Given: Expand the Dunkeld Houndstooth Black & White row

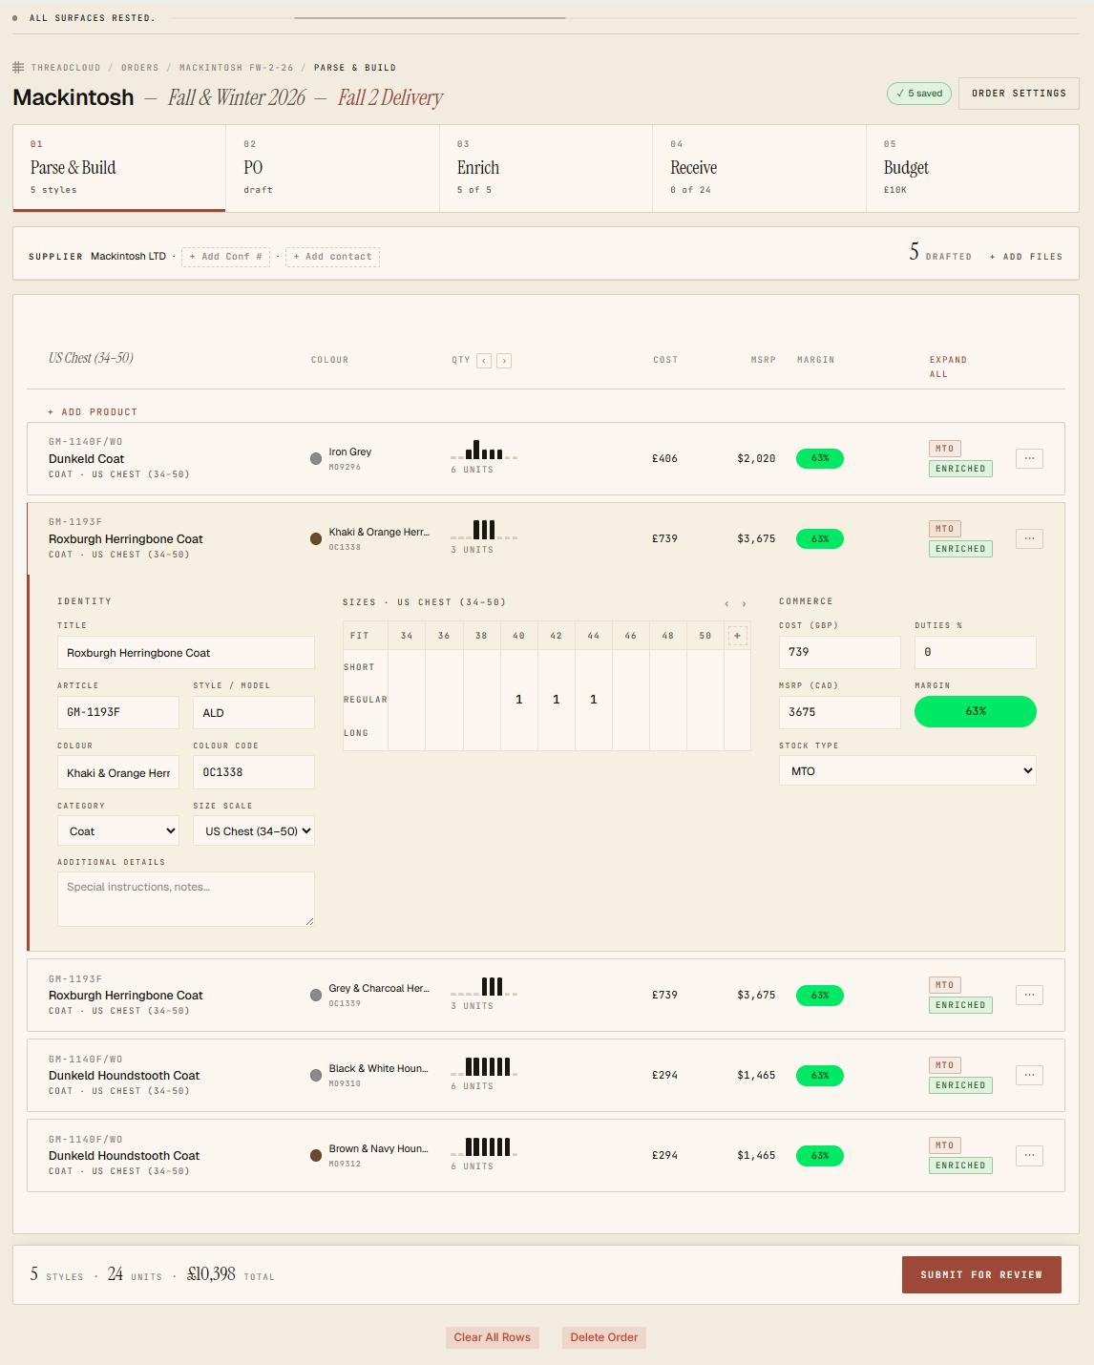Looking at the screenshot, I should coord(546,1075).
